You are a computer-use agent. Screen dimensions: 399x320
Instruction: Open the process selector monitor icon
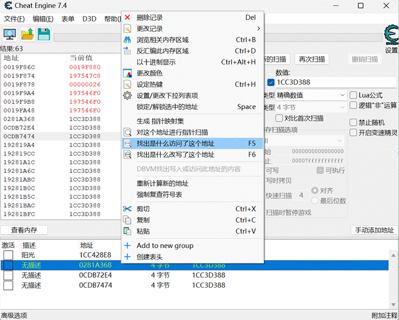click(x=10, y=35)
